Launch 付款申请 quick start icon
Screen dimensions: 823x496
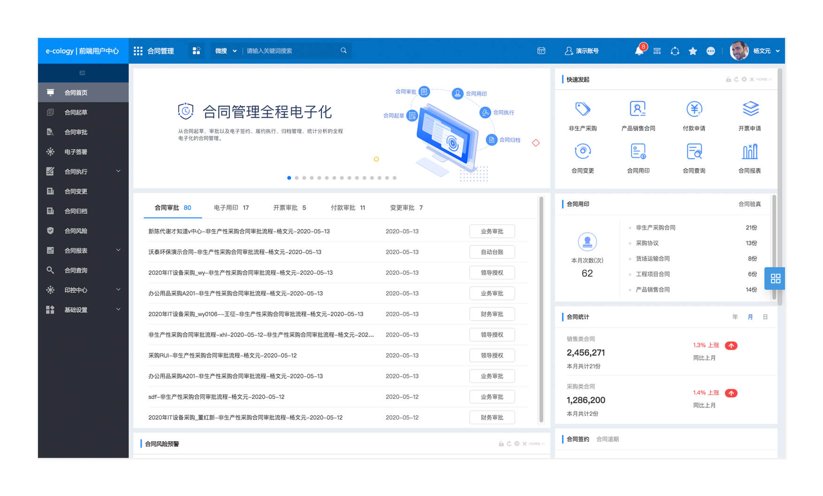tap(694, 109)
